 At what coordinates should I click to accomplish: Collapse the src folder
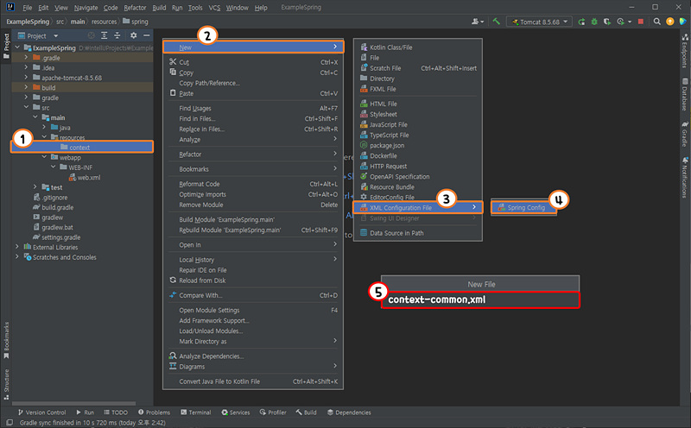pyautogui.click(x=26, y=107)
